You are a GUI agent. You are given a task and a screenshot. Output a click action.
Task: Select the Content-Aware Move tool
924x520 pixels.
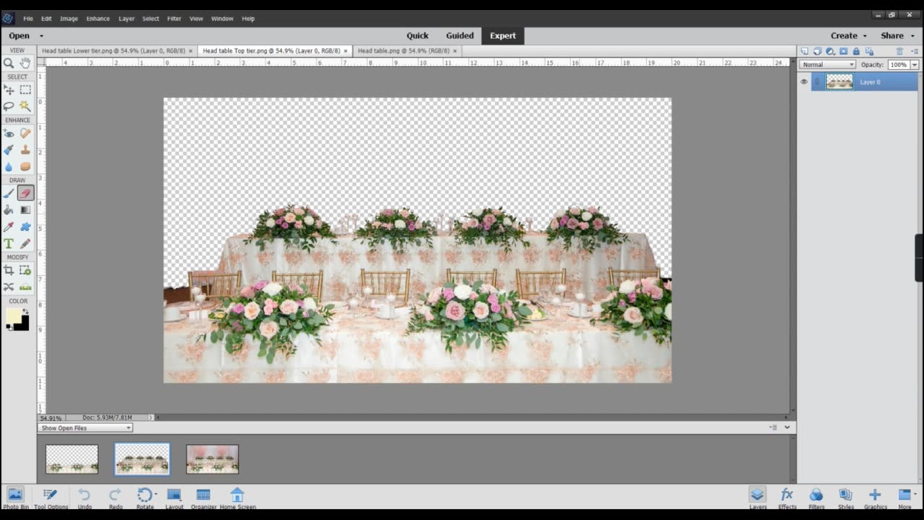click(x=9, y=287)
